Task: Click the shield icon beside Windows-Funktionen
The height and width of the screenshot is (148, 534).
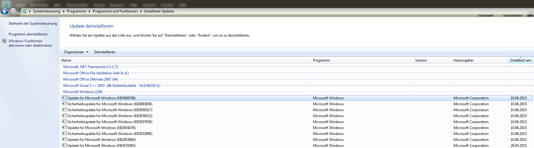Action: click(4, 41)
